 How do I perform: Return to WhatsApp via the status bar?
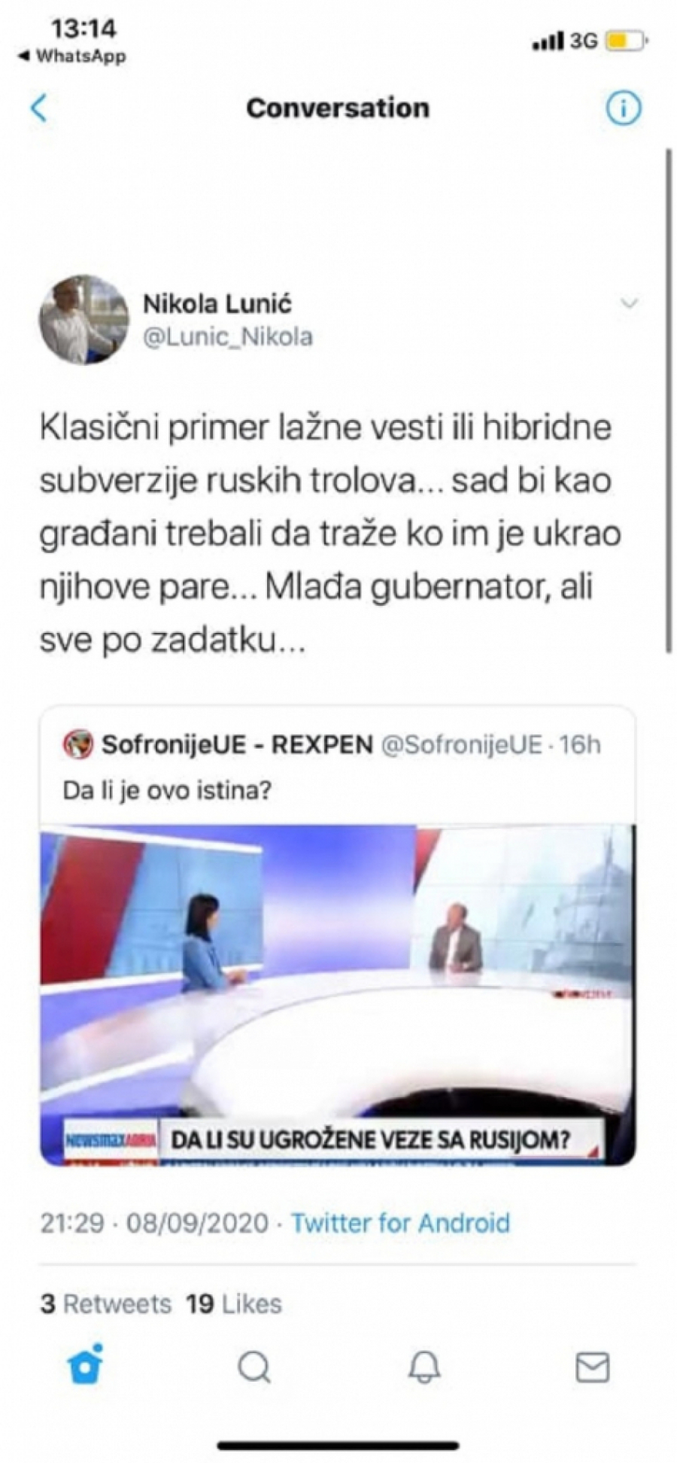tap(72, 56)
